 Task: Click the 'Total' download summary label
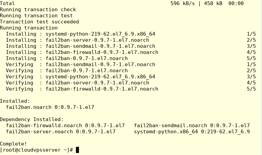[x=7, y=3]
